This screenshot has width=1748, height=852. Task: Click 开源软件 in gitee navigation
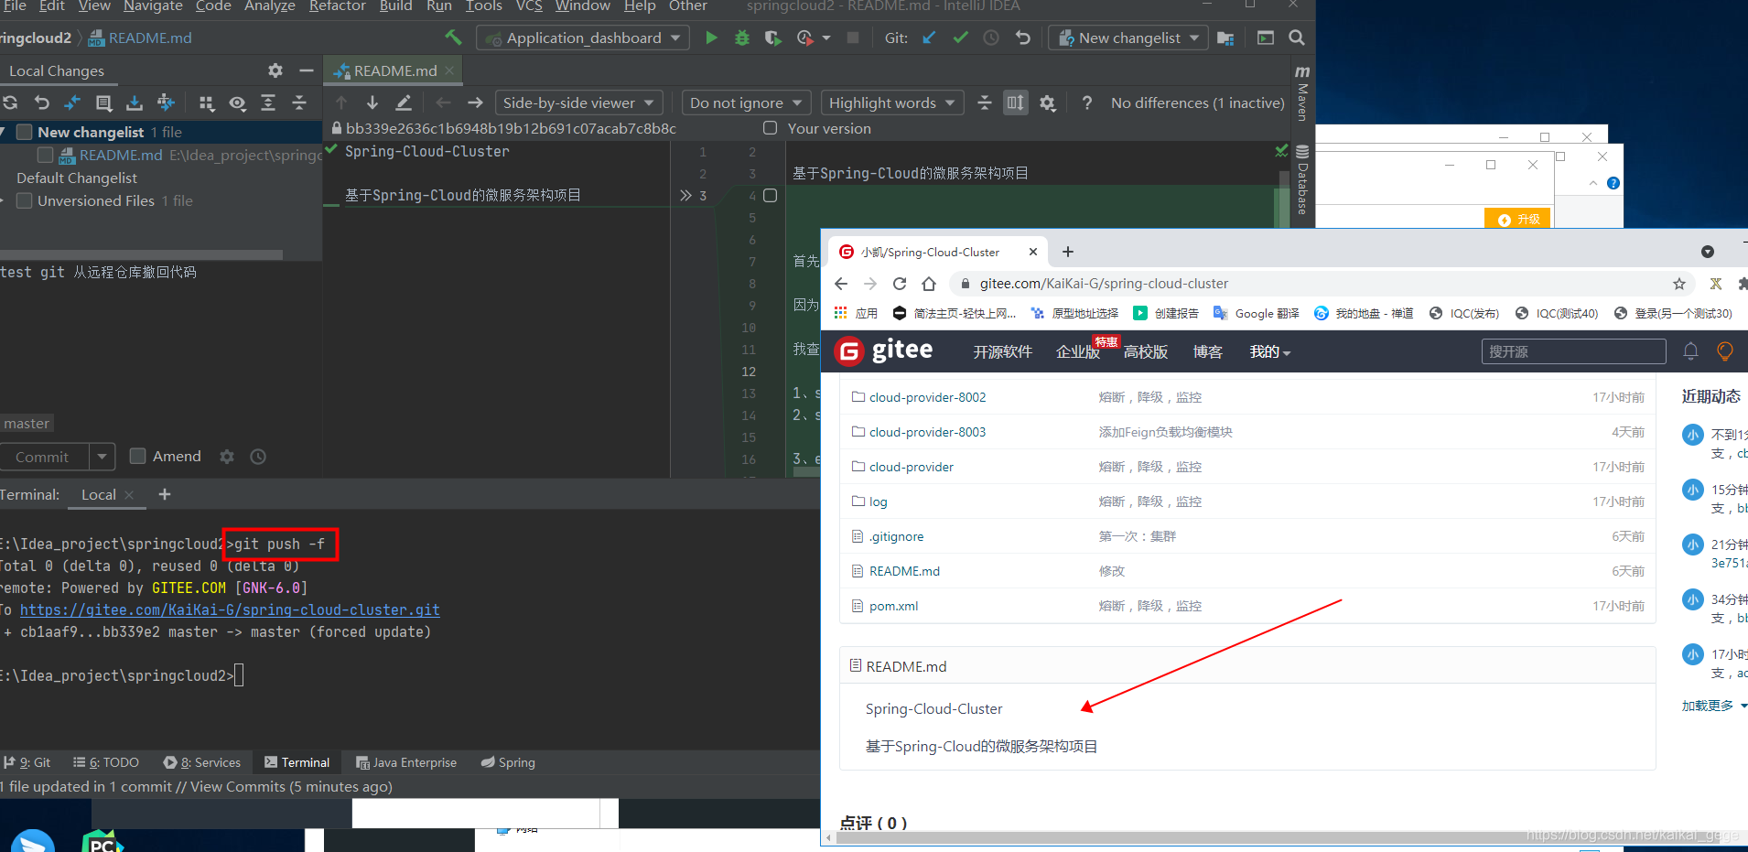(x=1002, y=351)
